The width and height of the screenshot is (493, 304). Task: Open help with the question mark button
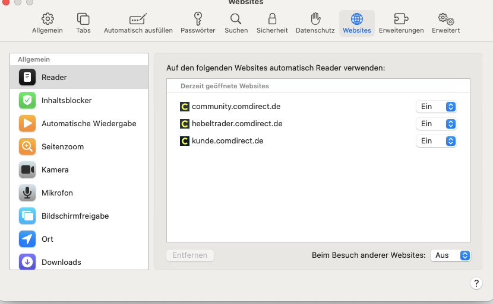476,283
